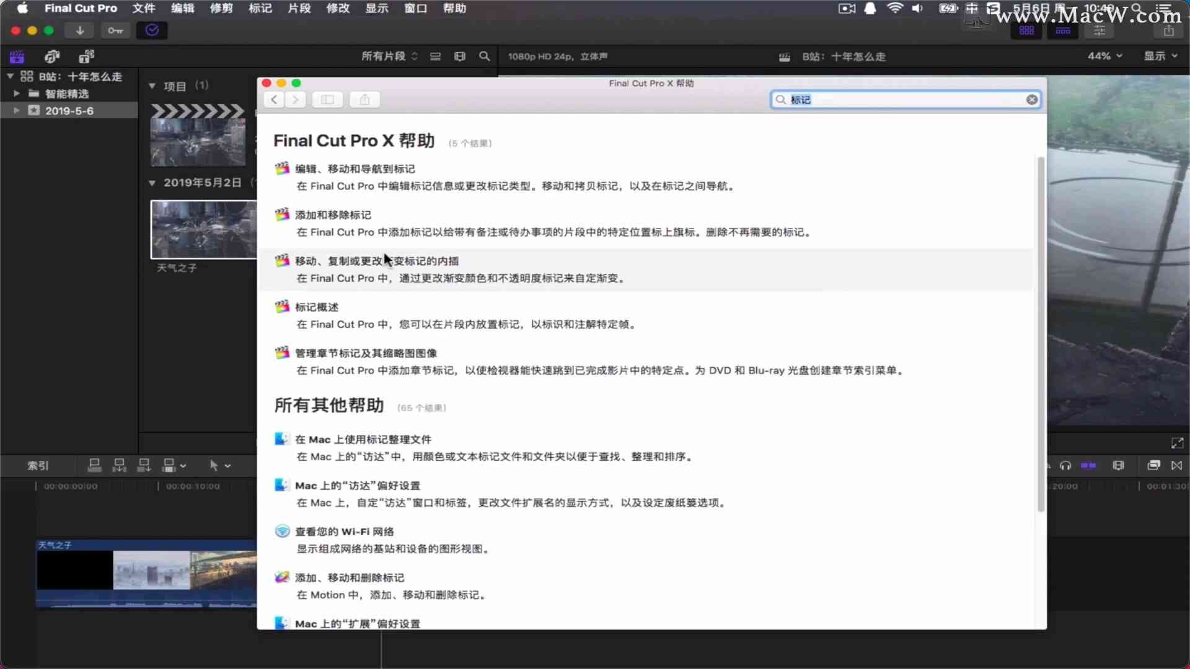The image size is (1190, 669).
Task: Collapse the 2019年5月2日 section
Action: pyautogui.click(x=152, y=183)
